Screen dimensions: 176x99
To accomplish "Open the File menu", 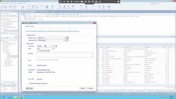I will pos(1,3).
